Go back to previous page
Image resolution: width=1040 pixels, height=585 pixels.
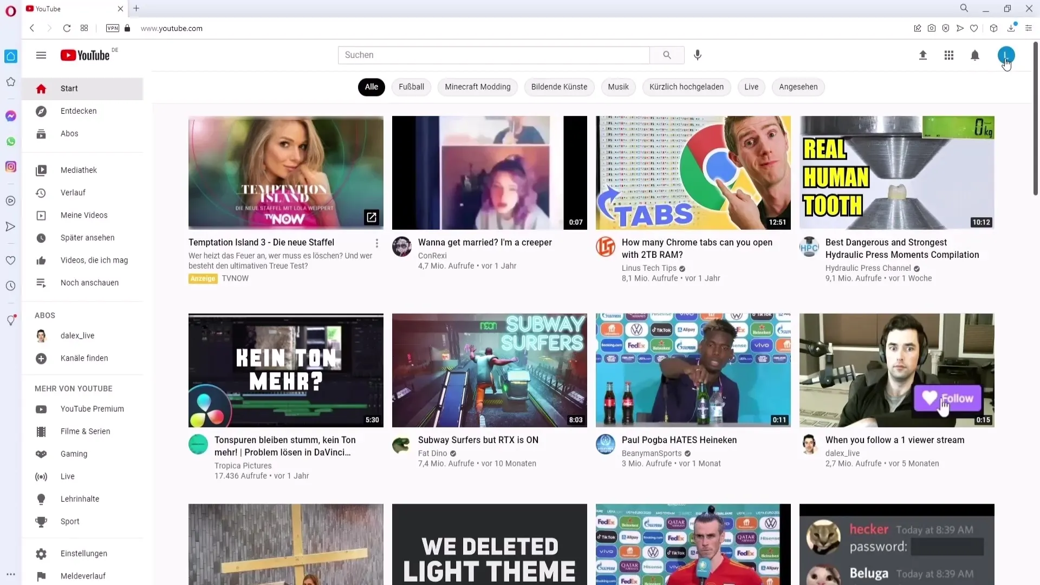32,28
